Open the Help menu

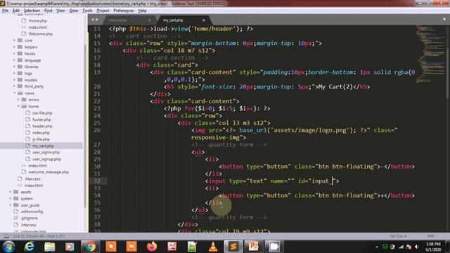[x=142, y=11]
